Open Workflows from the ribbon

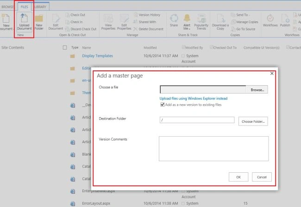click(x=270, y=20)
